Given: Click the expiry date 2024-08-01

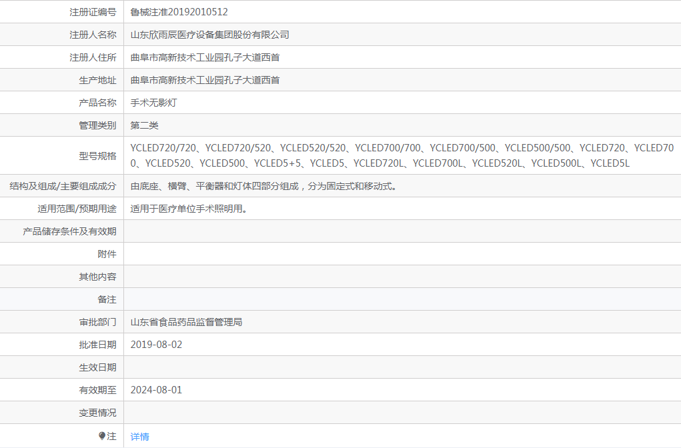Looking at the screenshot, I should pos(156,390).
